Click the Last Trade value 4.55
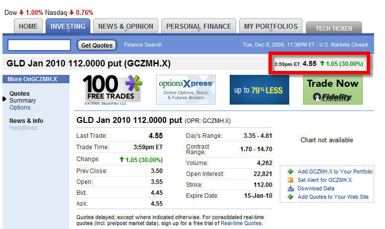 coord(156,136)
